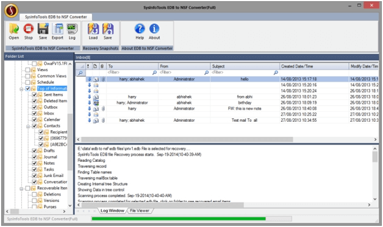
Task: Click the filter row magnifier icon at left
Action: (x=81, y=72)
